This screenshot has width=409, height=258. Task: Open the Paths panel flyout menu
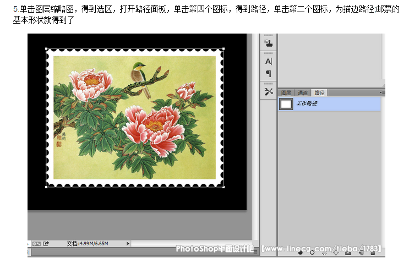pos(382,92)
